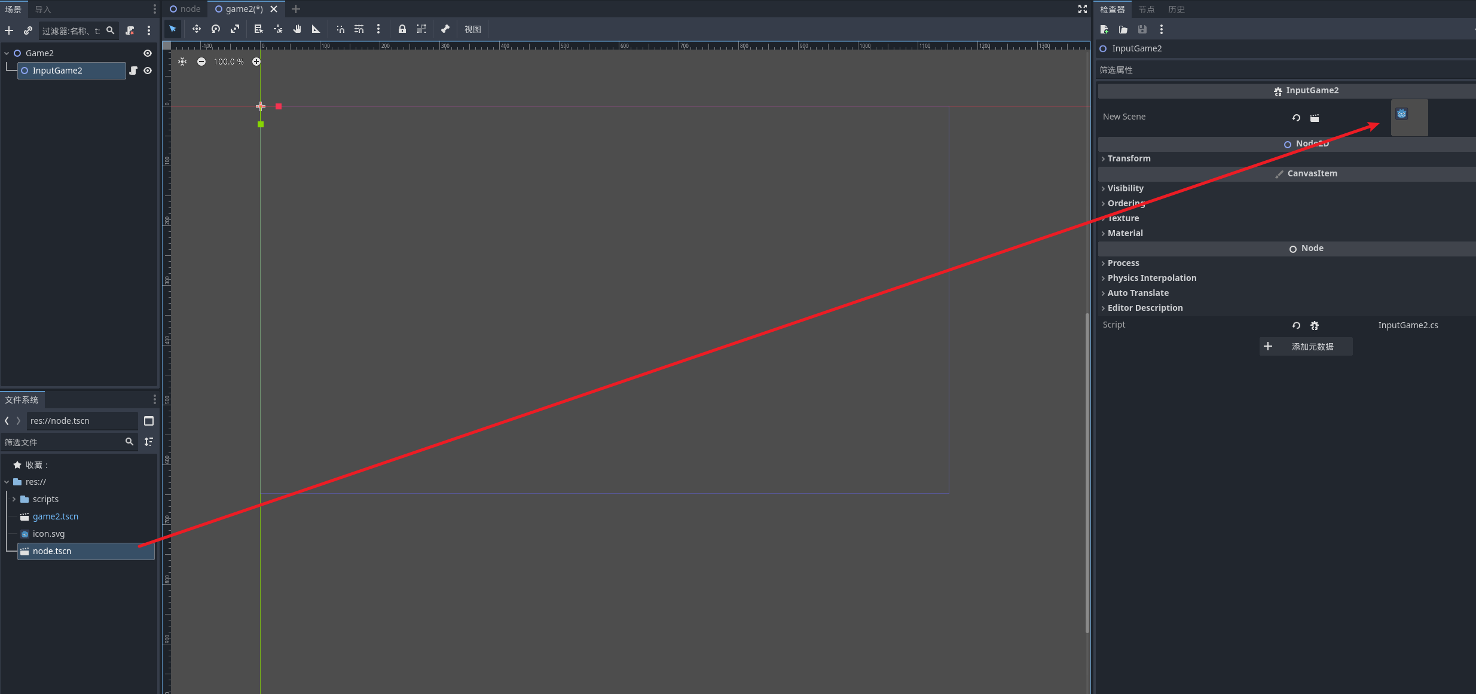Image resolution: width=1476 pixels, height=694 pixels.
Task: Create a new resource in Inspector
Action: 1104,29
